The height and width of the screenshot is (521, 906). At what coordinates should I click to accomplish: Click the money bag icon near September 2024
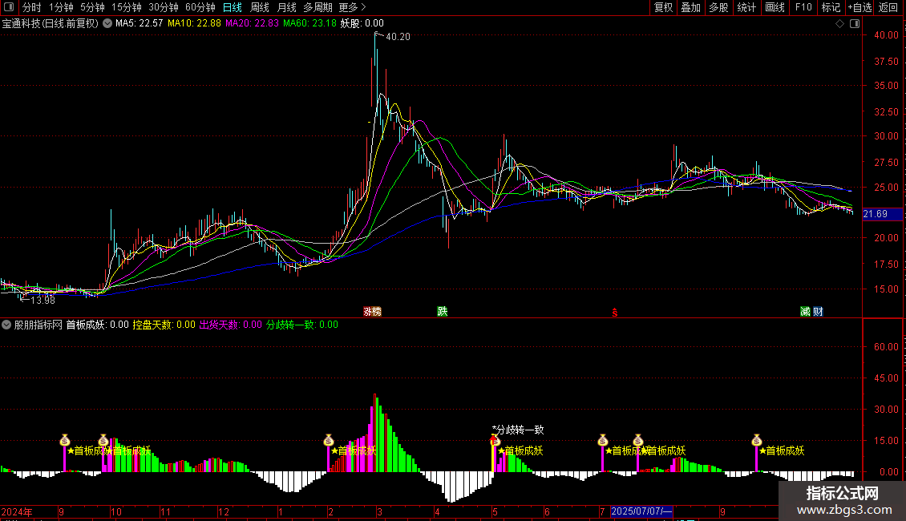pyautogui.click(x=65, y=440)
